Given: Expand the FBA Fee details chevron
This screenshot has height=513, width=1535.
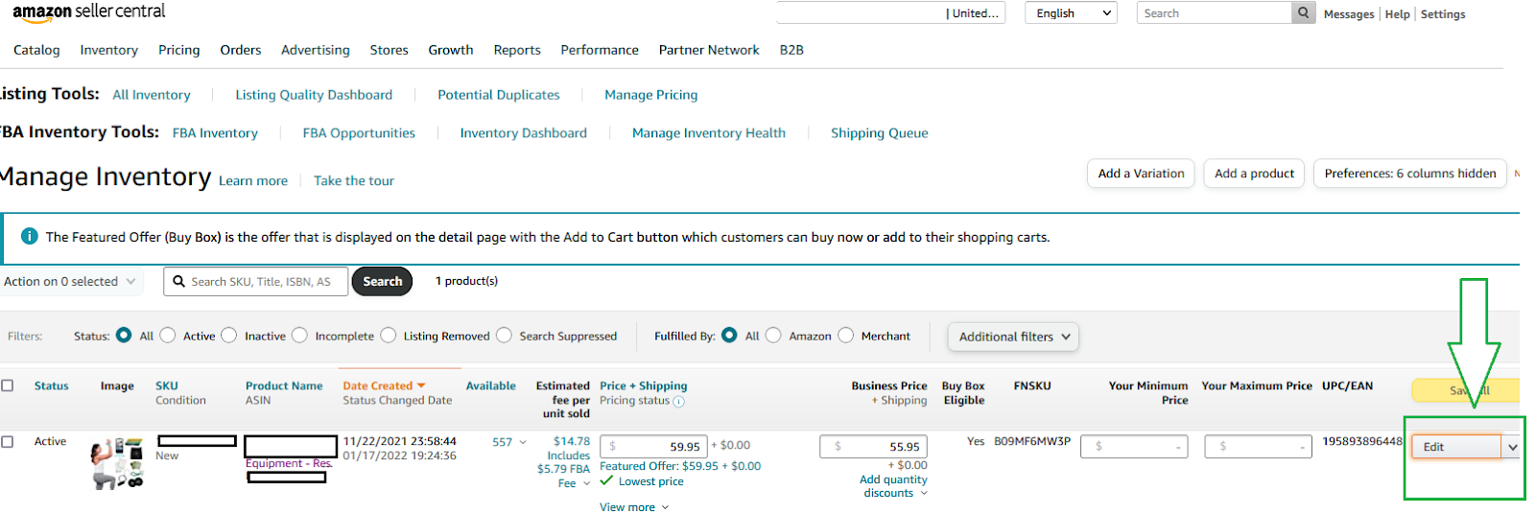Looking at the screenshot, I should pyautogui.click(x=586, y=483).
